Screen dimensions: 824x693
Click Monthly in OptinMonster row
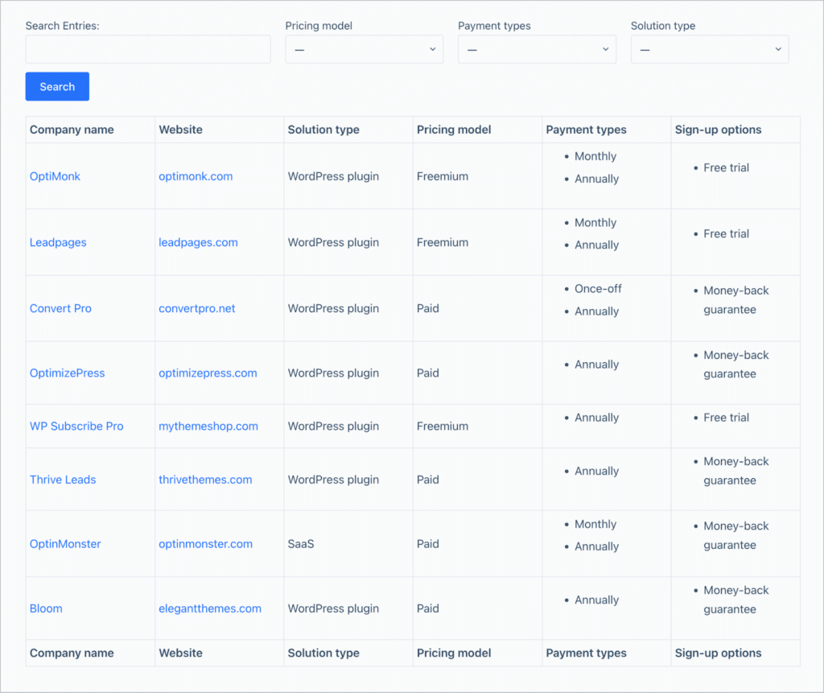pyautogui.click(x=595, y=524)
